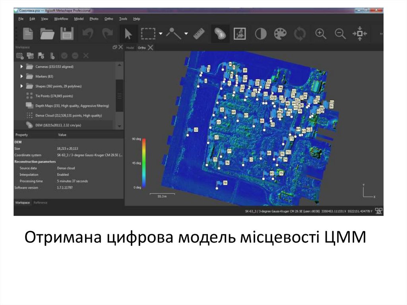Select the Navigation arrow cursor tool

tap(128, 34)
